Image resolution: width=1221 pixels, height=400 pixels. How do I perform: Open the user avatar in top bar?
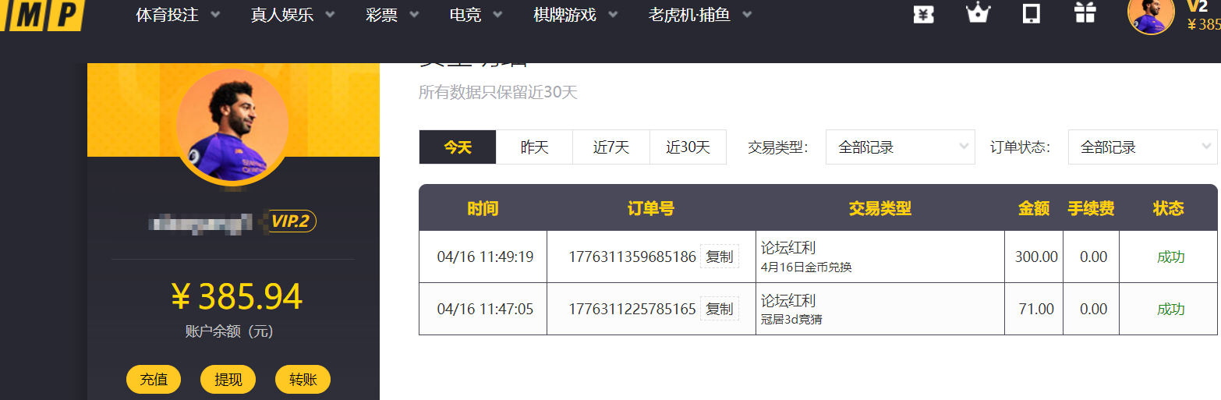pos(1151,12)
